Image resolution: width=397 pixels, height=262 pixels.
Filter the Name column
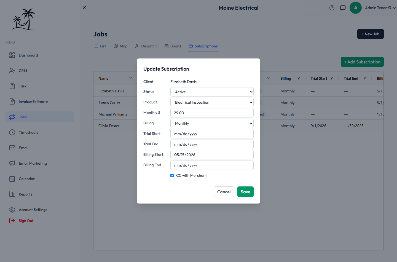click(x=130, y=78)
